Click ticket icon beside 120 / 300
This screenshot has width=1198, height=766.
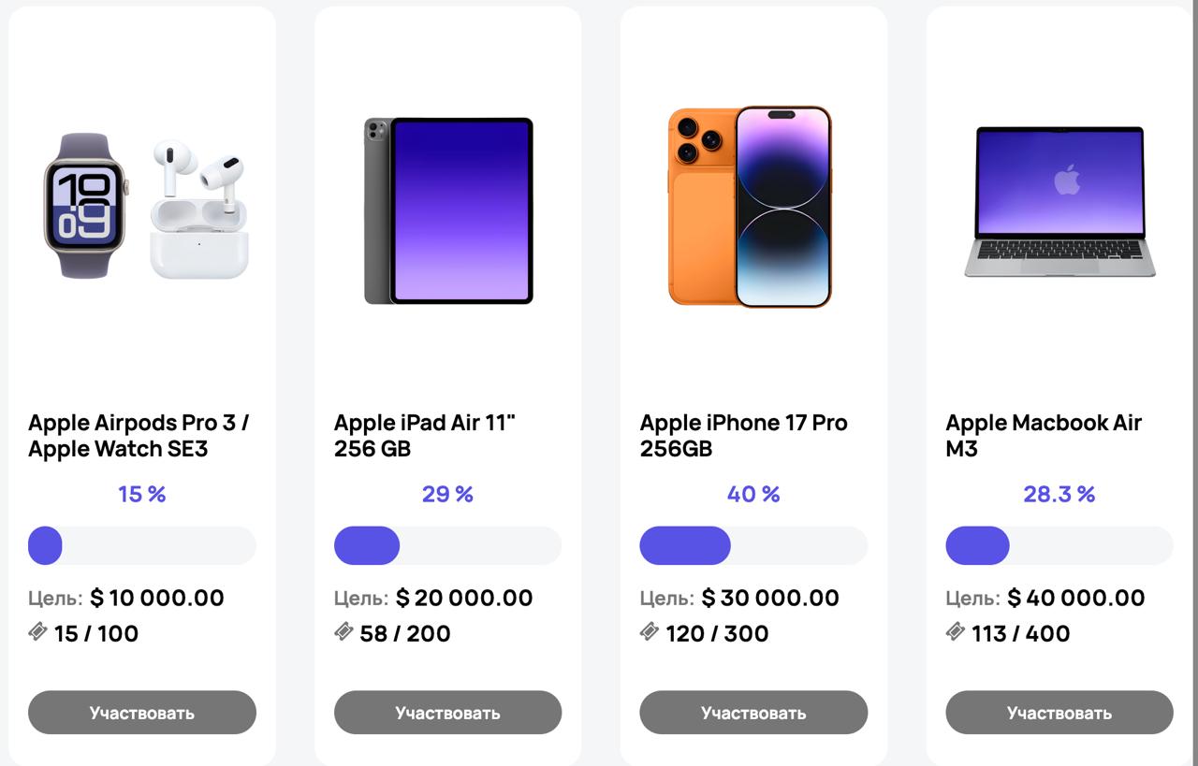click(650, 633)
